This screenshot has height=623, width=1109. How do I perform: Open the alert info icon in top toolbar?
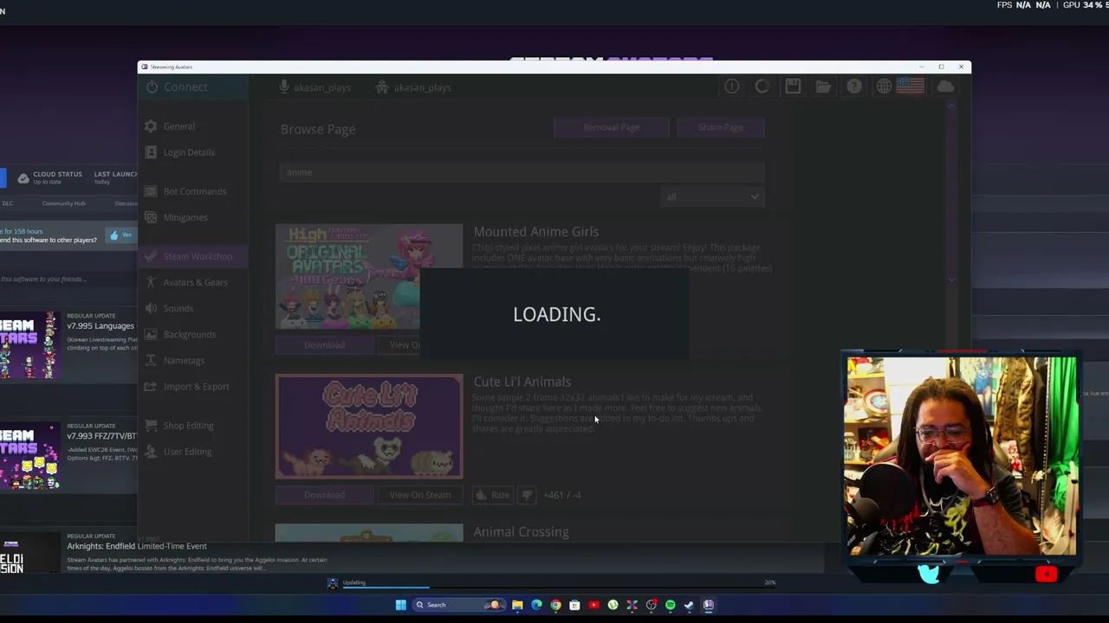click(732, 87)
